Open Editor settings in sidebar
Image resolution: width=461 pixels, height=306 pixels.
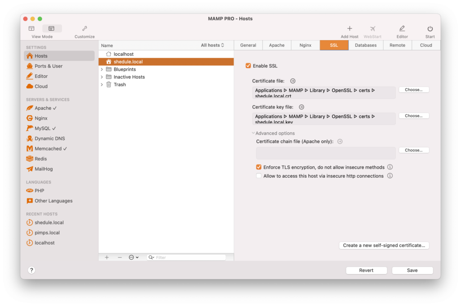click(59, 76)
